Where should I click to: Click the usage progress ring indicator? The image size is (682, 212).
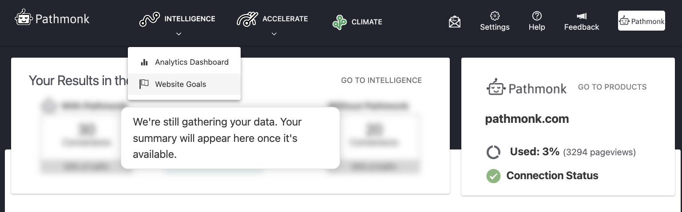point(493,153)
